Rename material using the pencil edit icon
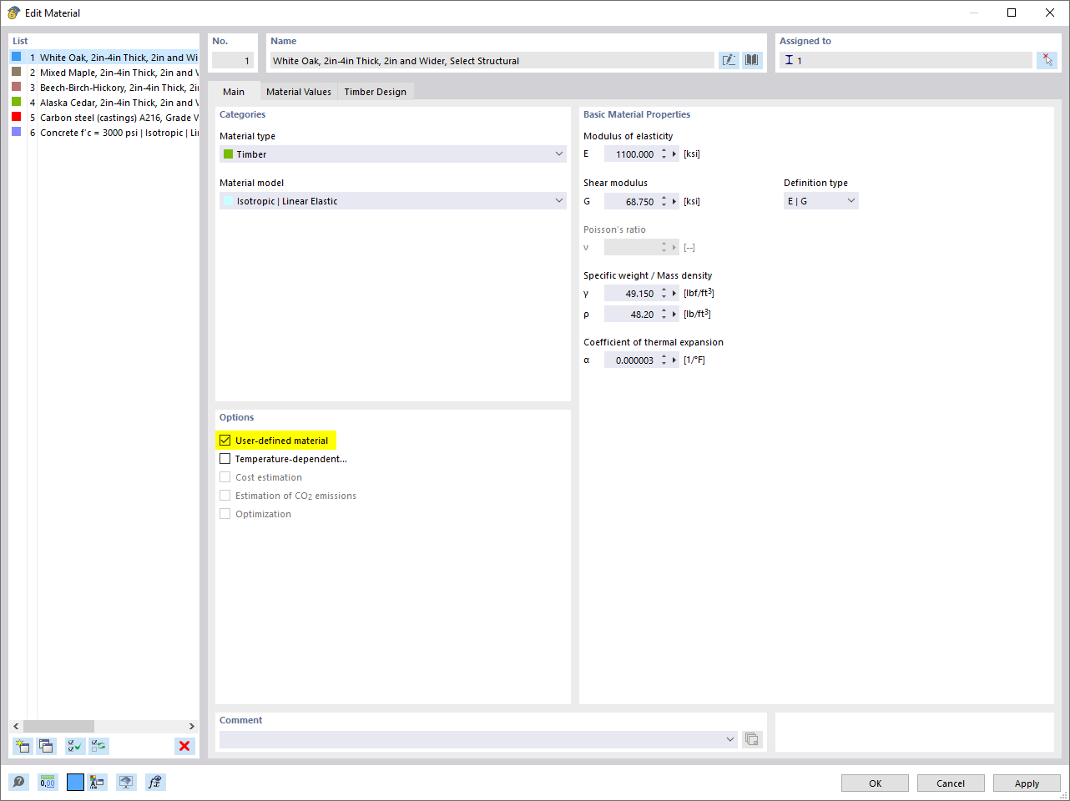 pos(728,59)
